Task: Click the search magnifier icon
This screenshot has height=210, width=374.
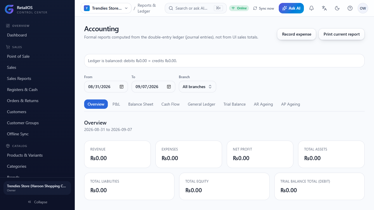Action: click(x=171, y=8)
